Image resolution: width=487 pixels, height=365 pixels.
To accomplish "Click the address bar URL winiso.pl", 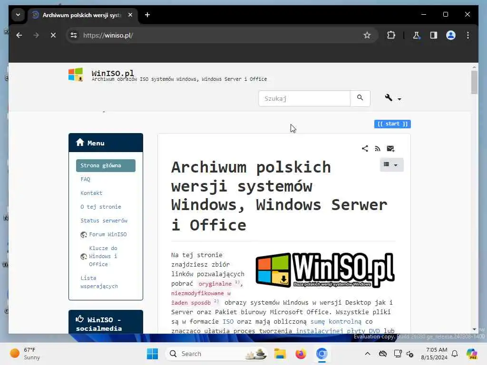I will pyautogui.click(x=108, y=35).
